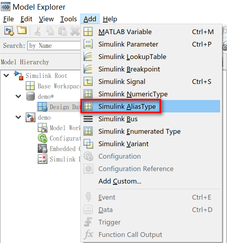Screen dimensions: 227x243
Task: Click the Search by Name input field
Action: [x=54, y=45]
